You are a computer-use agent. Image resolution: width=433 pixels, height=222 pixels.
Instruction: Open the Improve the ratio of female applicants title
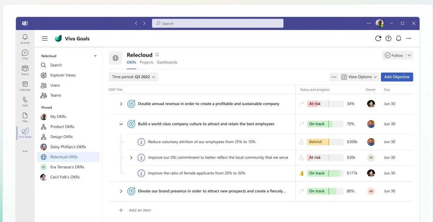coord(197,173)
